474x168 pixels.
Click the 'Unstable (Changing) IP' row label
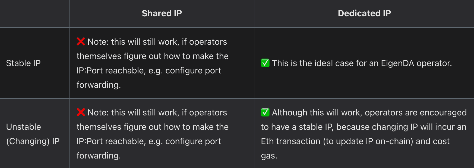click(33, 134)
